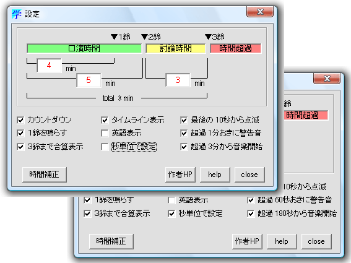Toggle the カウントダウン checkbox

(20, 120)
